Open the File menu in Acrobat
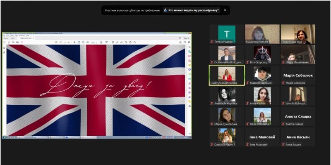The height and width of the screenshot is (165, 331). 4,35
